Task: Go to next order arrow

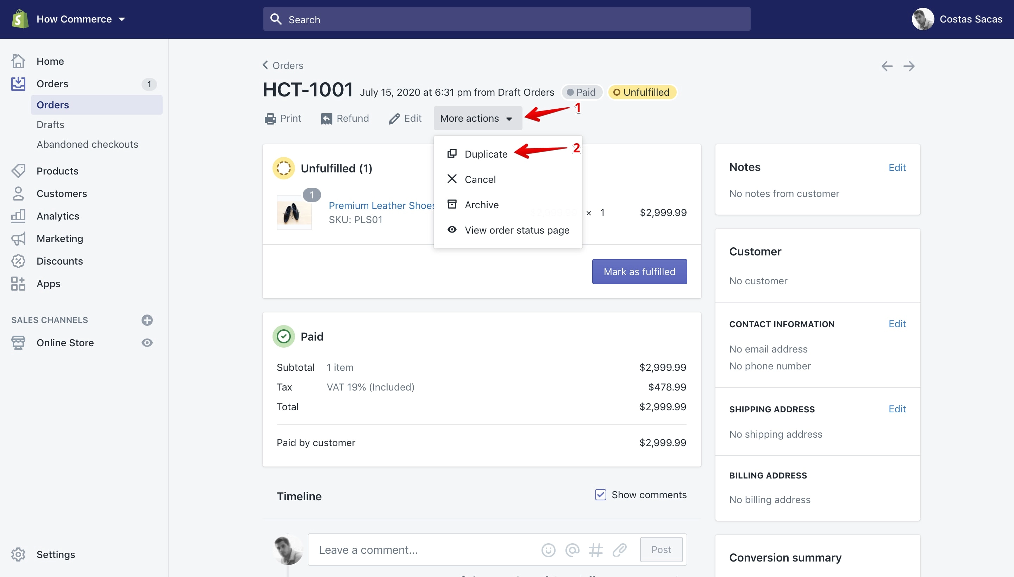Action: point(909,66)
